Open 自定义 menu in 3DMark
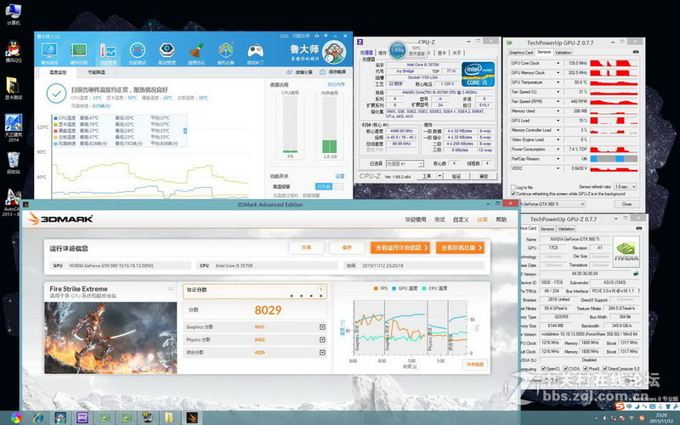The height and width of the screenshot is (425, 680). tap(461, 220)
